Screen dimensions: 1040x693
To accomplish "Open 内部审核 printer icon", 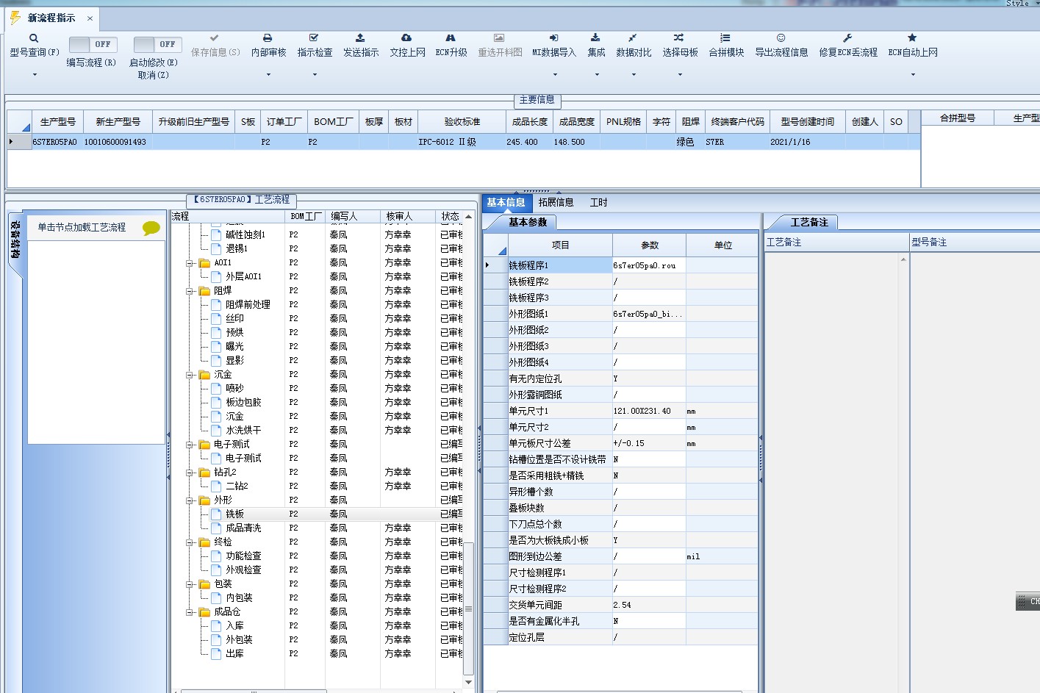I will point(268,37).
